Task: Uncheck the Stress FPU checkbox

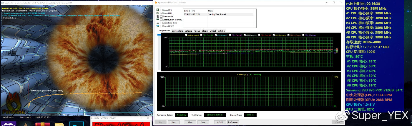Action: click(x=161, y=13)
